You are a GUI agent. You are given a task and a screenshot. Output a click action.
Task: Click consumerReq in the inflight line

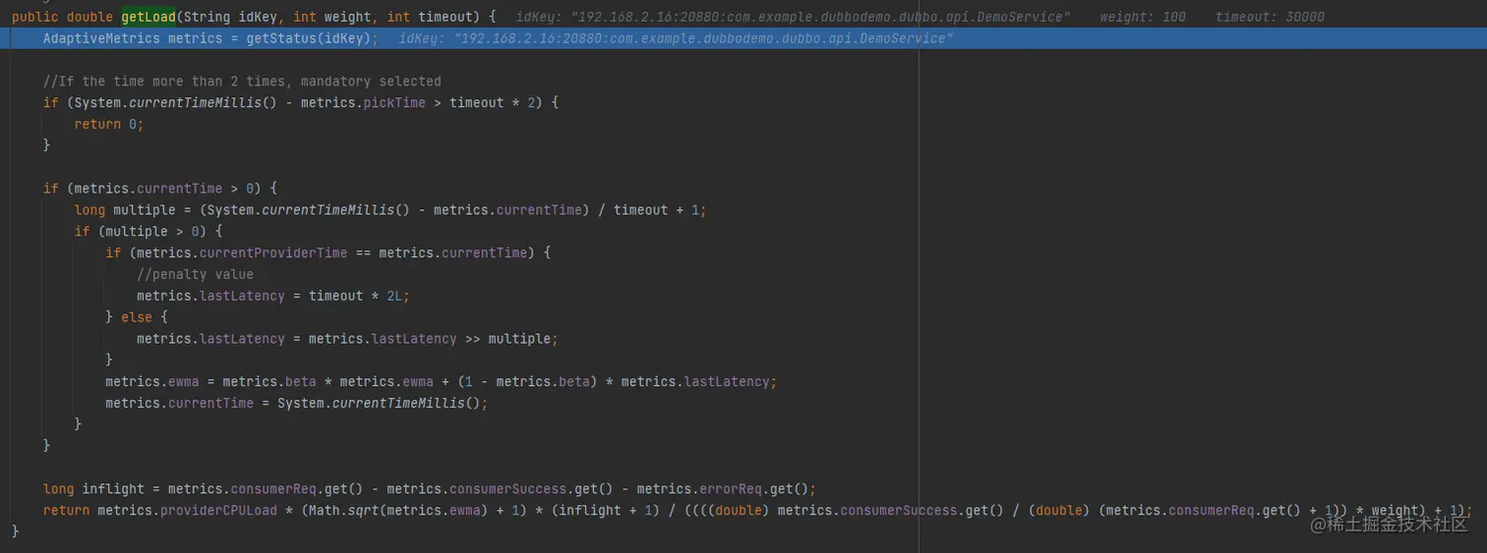[x=273, y=489]
